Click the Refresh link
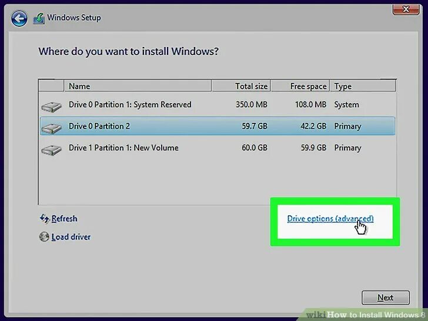Image resolution: width=428 pixels, height=321 pixels. click(64, 219)
